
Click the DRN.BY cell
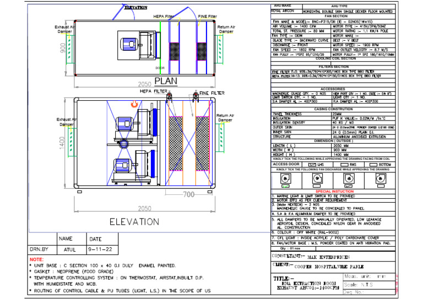(x=42, y=249)
